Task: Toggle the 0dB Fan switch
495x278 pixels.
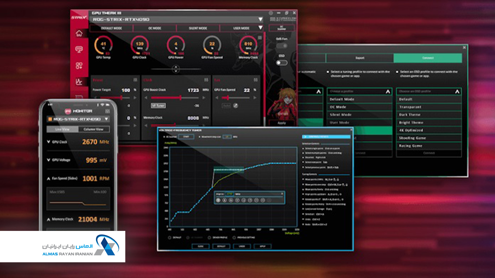Action: click(x=282, y=46)
